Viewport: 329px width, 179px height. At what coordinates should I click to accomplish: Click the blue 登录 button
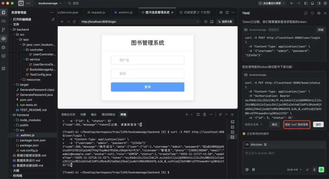(147, 87)
